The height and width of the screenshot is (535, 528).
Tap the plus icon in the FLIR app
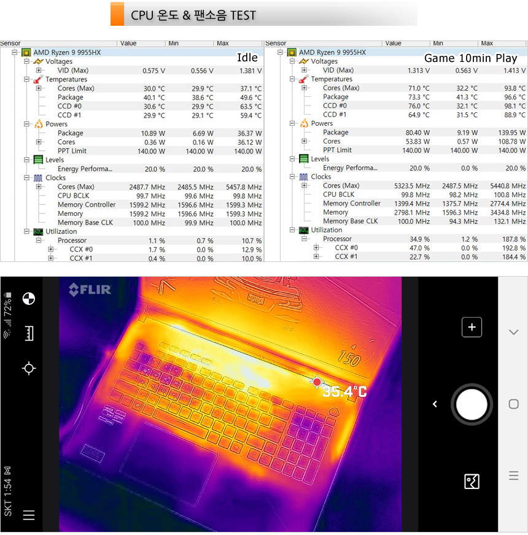(472, 328)
